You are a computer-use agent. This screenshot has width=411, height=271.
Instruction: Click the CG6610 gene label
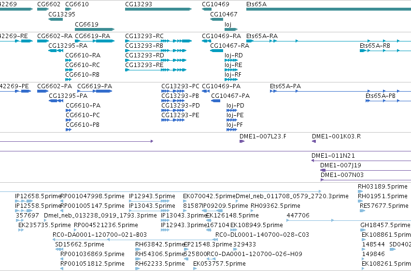click(x=77, y=4)
